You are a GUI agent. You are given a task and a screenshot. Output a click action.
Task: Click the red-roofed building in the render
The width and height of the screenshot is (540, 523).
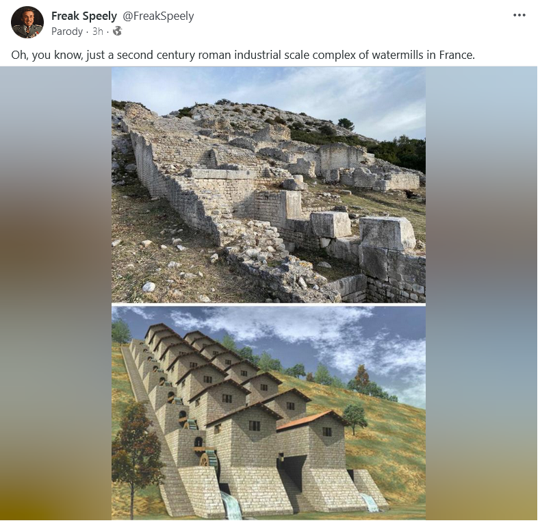(311, 437)
